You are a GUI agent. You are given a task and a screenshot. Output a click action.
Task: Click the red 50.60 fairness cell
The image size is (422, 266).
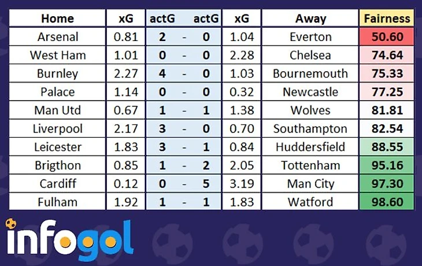click(387, 37)
